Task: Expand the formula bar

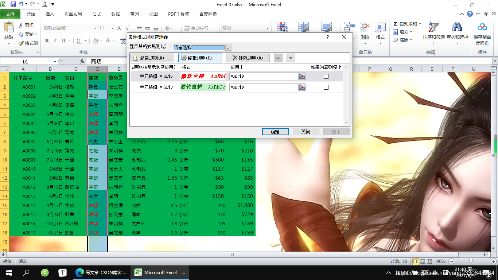Action: (x=494, y=62)
